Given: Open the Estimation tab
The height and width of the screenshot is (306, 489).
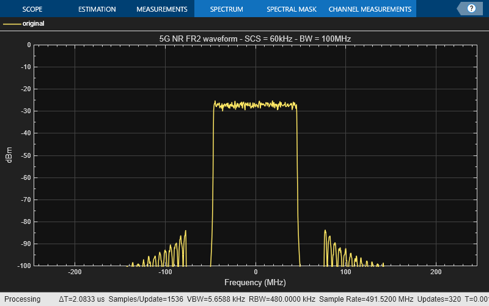Looking at the screenshot, I should pyautogui.click(x=97, y=9).
